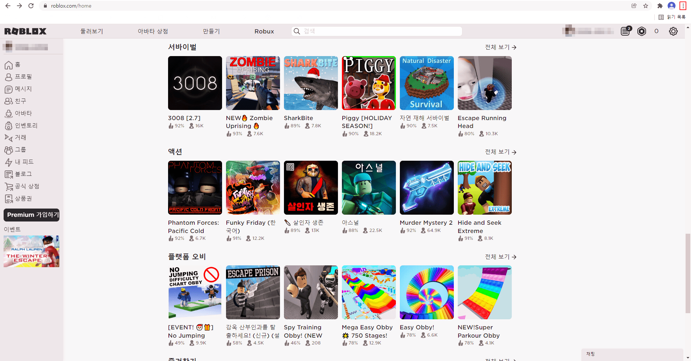Open Natural Disaster Survival thumbnail

pyautogui.click(x=427, y=83)
